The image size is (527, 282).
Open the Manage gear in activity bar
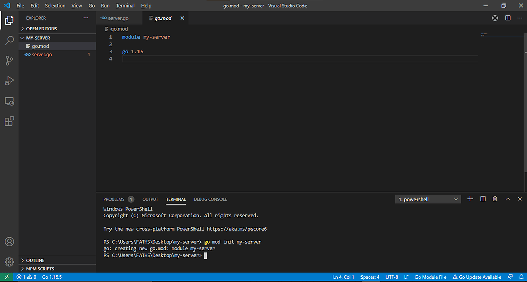tap(9, 262)
